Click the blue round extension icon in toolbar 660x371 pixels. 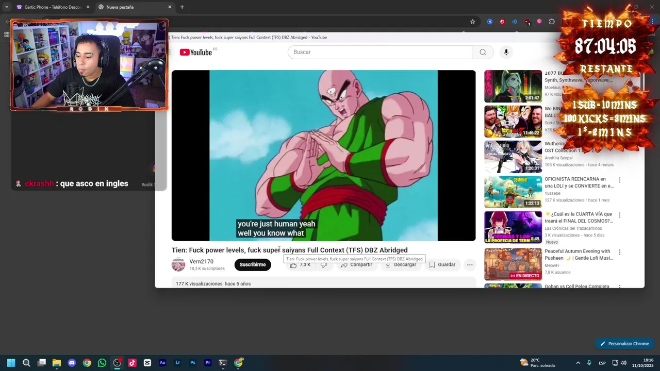click(490, 22)
